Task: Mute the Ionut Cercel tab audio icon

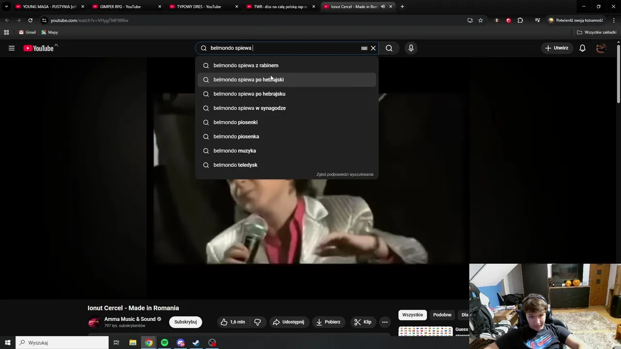Action: (383, 7)
